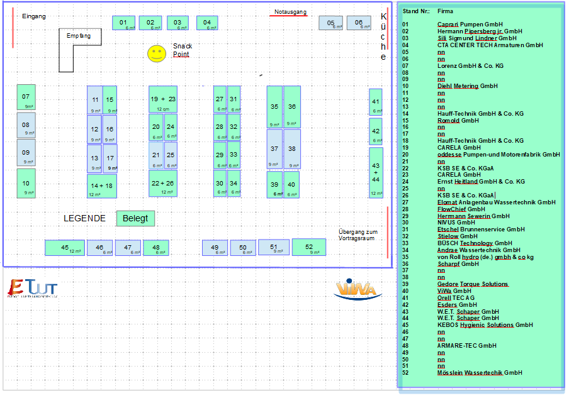Select stand 08 booth
Image resolution: width=569 pixels, height=398 pixels.
(26, 125)
